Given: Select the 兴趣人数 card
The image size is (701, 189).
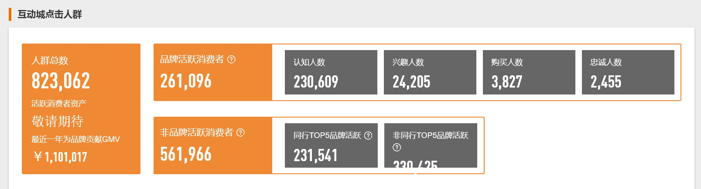Looking at the screenshot, I should (430, 72).
